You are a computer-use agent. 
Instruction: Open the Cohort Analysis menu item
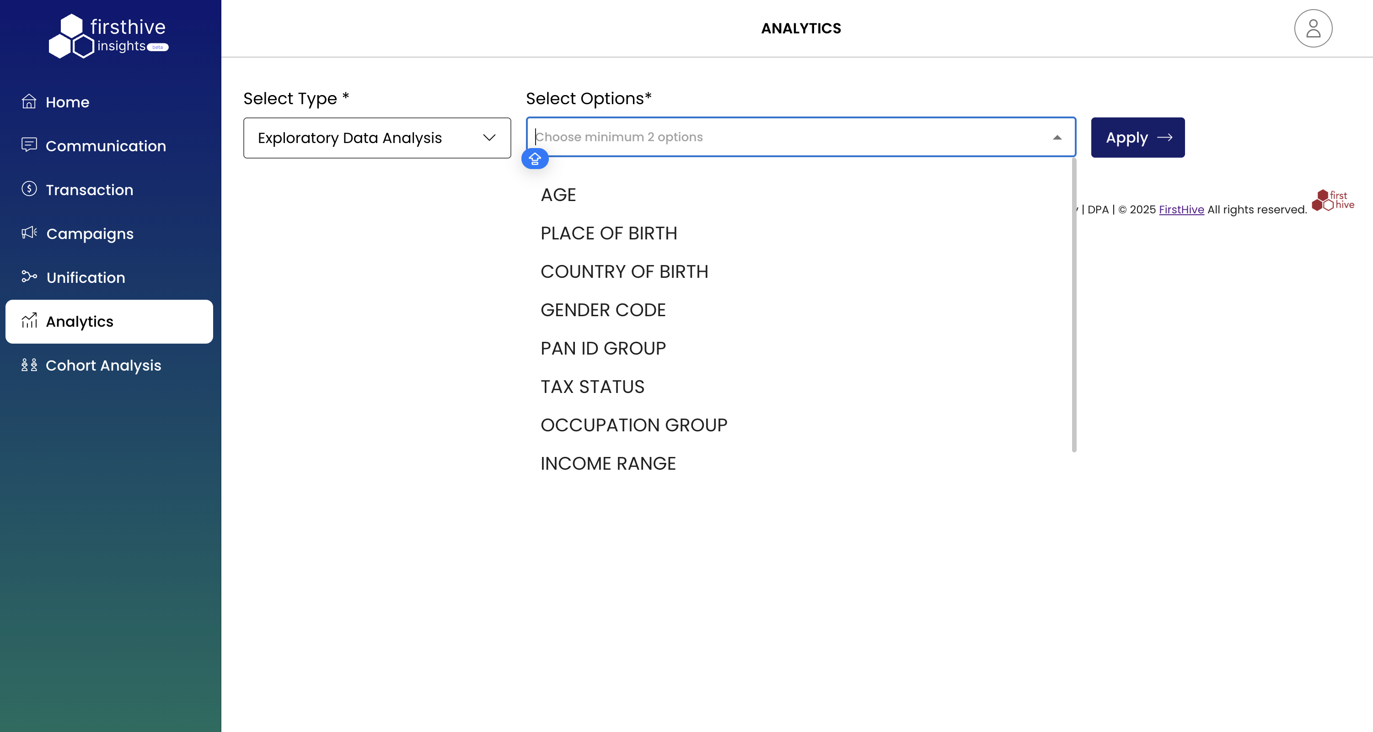pyautogui.click(x=103, y=365)
